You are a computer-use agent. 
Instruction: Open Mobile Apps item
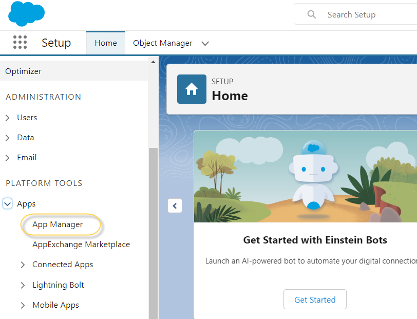tap(55, 305)
